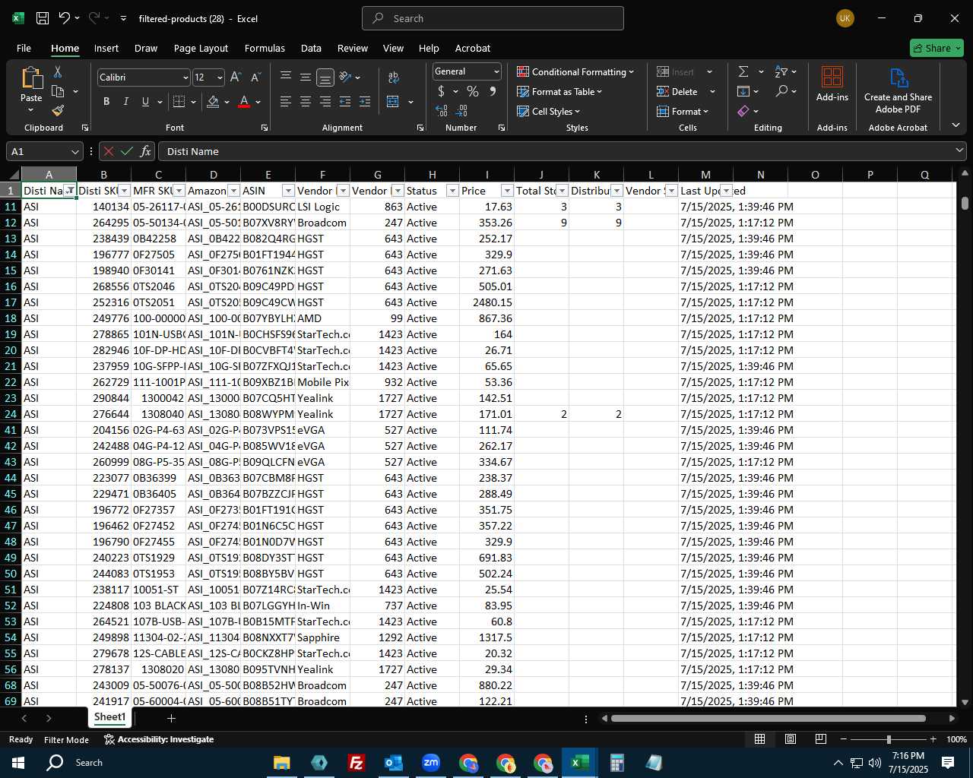Open Status column filter dropdown
The width and height of the screenshot is (973, 778).
(452, 191)
